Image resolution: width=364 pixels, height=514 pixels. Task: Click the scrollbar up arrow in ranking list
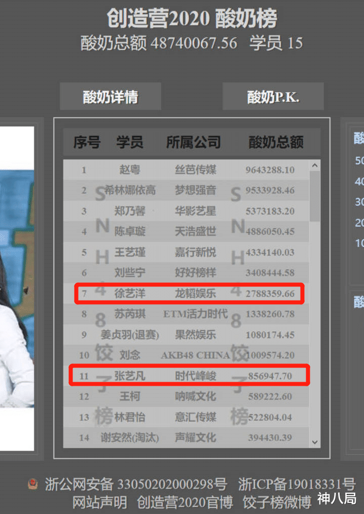tap(315, 166)
